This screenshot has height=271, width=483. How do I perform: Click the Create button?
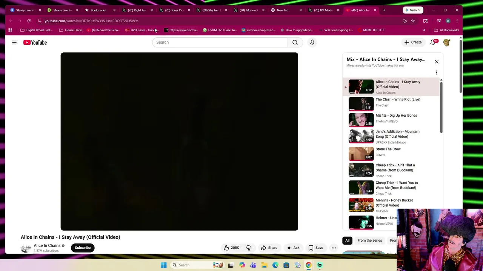[413, 42]
